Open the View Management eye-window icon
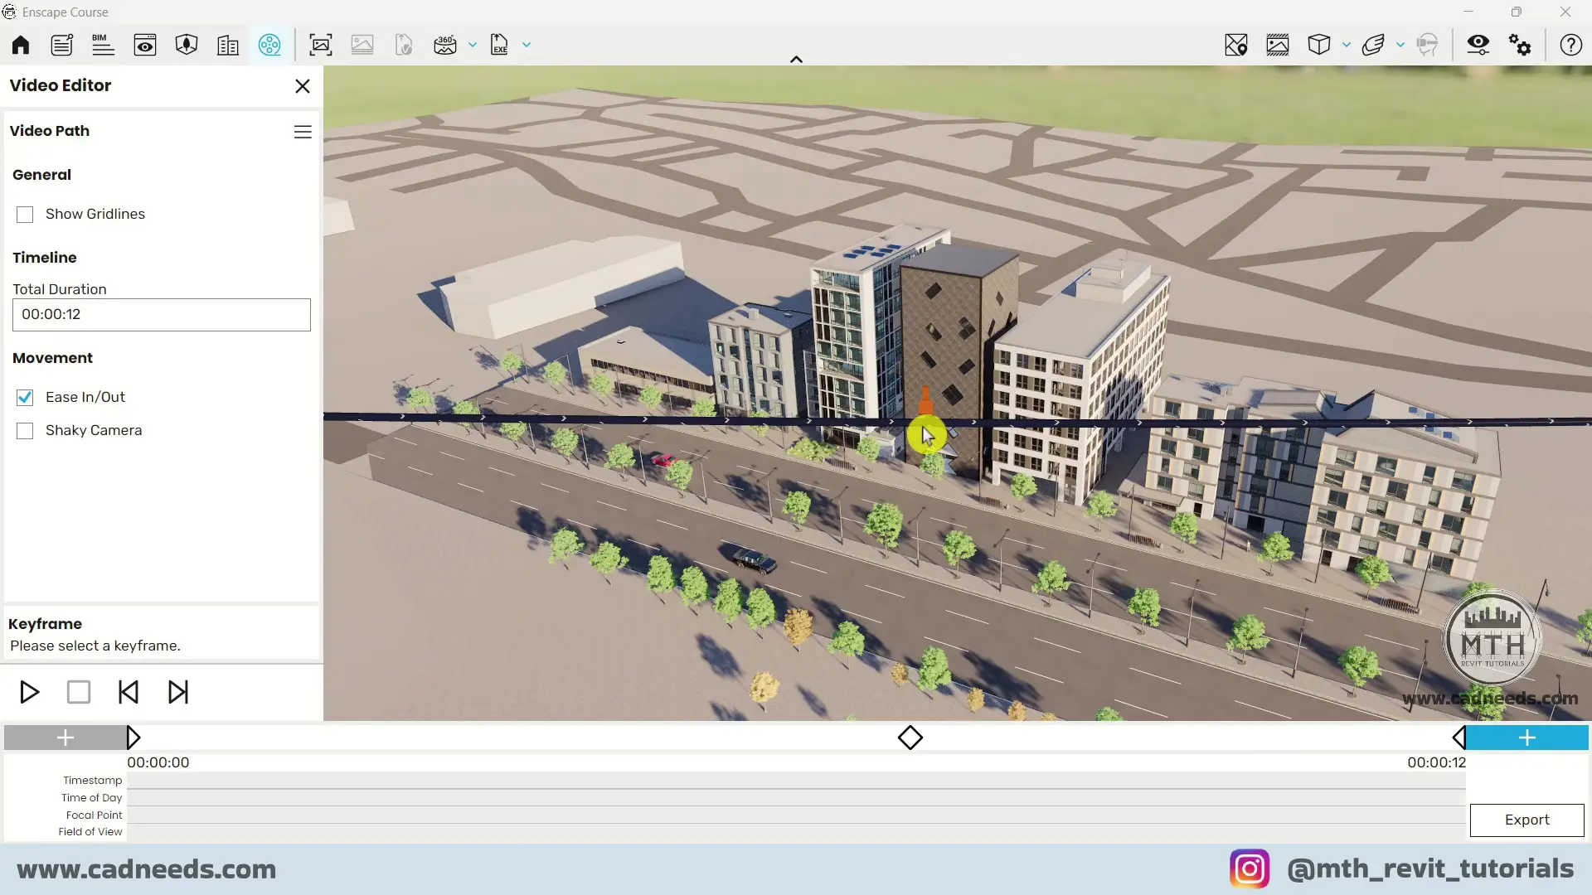This screenshot has height=895, width=1592. pos(145,45)
